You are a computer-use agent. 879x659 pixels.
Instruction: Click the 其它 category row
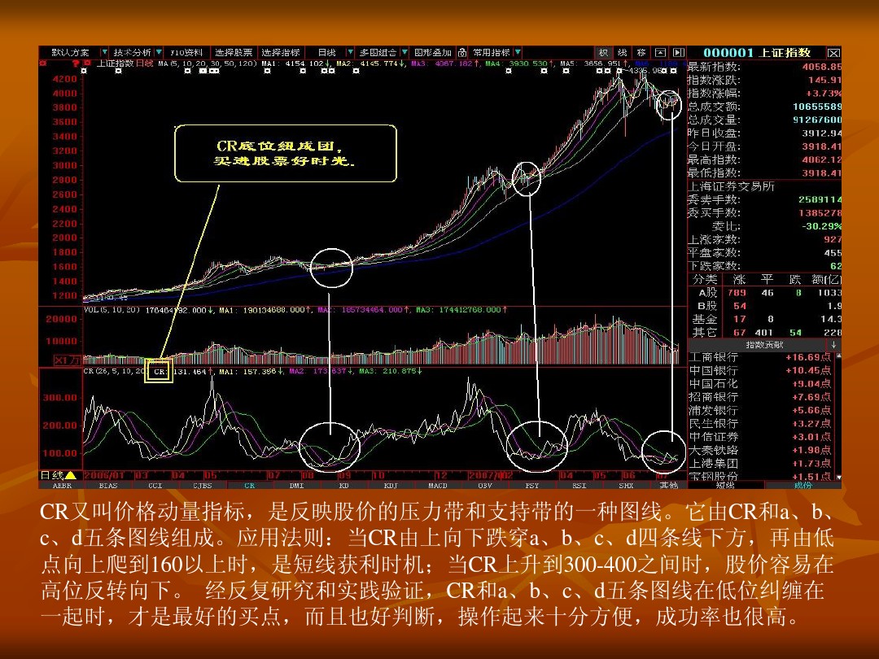[x=764, y=332]
